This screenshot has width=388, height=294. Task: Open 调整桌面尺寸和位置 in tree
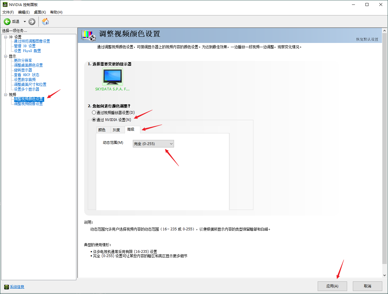pyautogui.click(x=30, y=84)
